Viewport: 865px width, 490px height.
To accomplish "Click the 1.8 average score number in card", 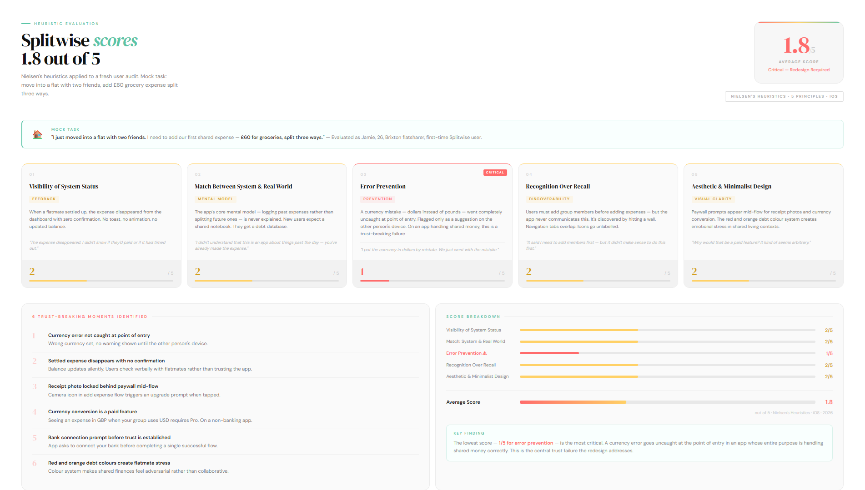I will pos(796,45).
